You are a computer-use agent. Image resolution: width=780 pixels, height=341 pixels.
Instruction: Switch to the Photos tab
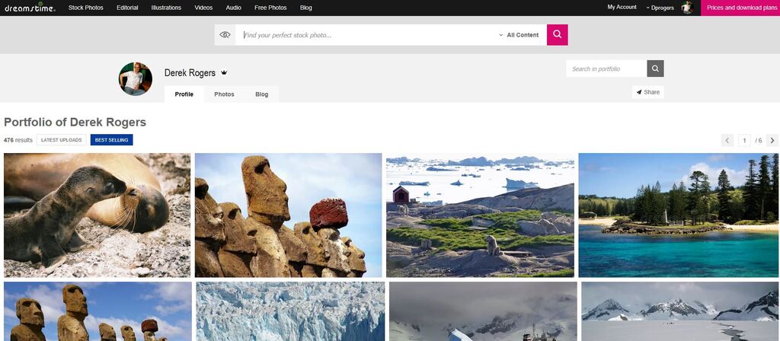click(224, 94)
